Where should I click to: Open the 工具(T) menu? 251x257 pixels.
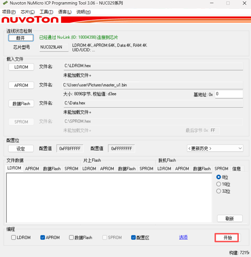[x=46, y=12]
